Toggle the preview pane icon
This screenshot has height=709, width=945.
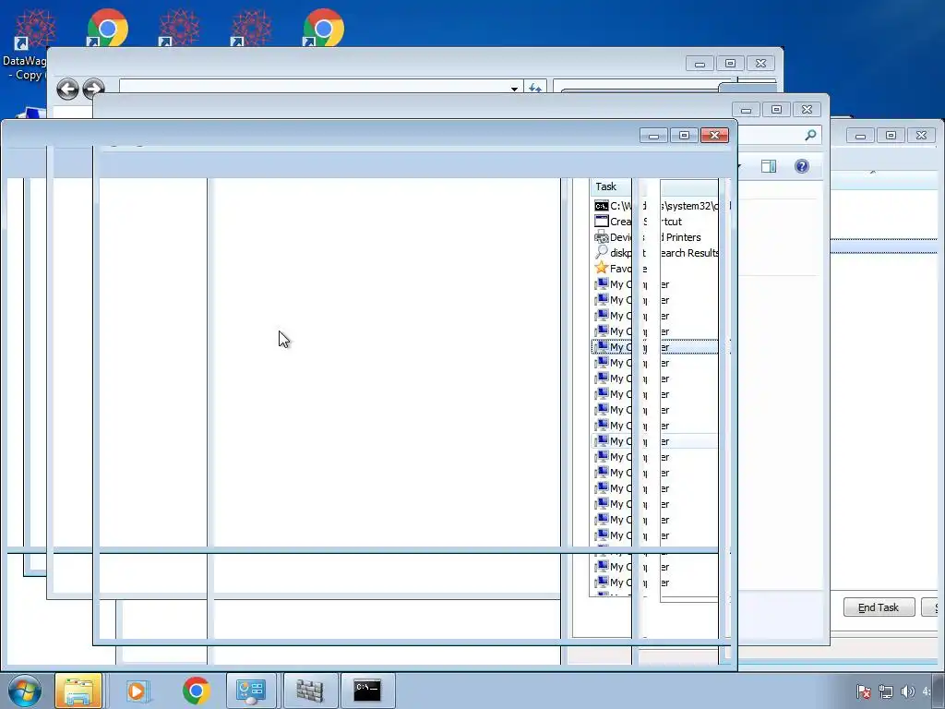[769, 166]
